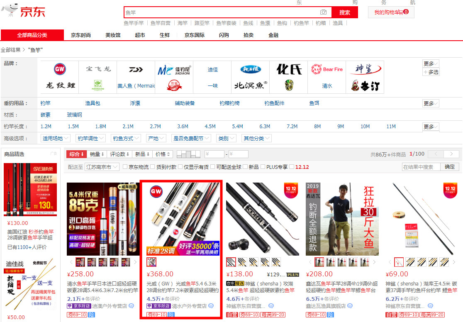Screen dimensions: 463x322
Task: Check the 京东物流 checkbox
Action: [125, 167]
